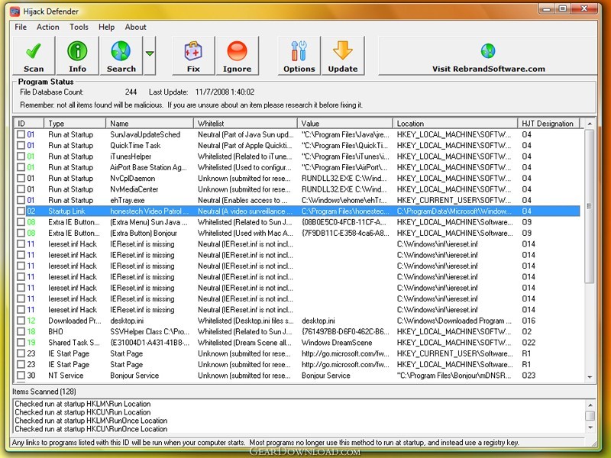Start a scan with the green checkmark Scan icon
The image size is (611, 458).
34,56
